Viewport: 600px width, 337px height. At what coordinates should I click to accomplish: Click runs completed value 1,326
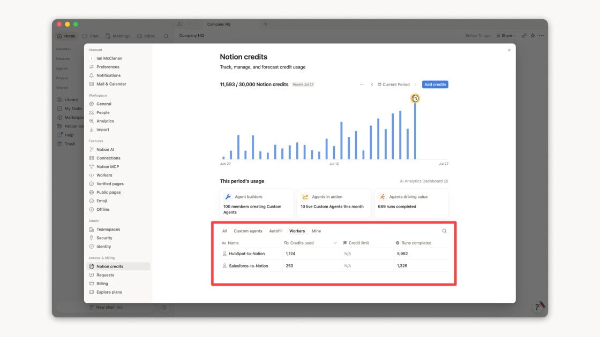pos(402,266)
